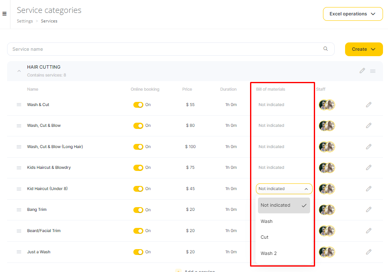Disable online booking for Kid Haircut (Under 8)

click(138, 189)
